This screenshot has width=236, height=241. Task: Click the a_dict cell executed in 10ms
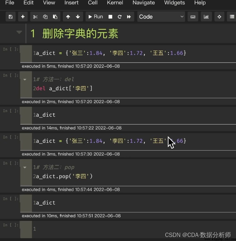pos(134,203)
